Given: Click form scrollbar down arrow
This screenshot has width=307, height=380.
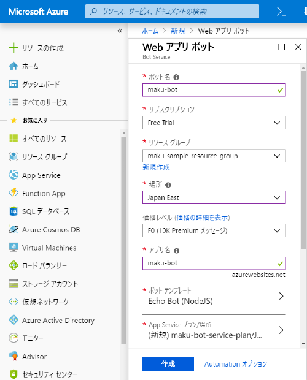Looking at the screenshot, I should [303, 343].
